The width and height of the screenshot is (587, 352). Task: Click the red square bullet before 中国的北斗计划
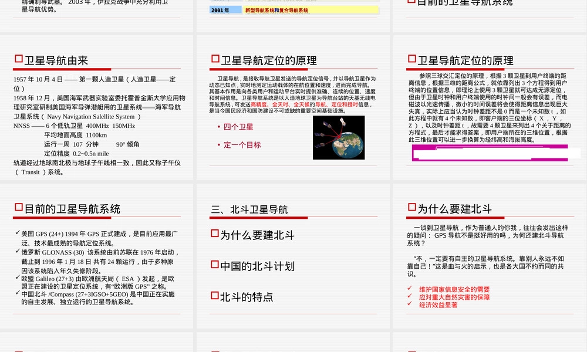[x=215, y=265]
